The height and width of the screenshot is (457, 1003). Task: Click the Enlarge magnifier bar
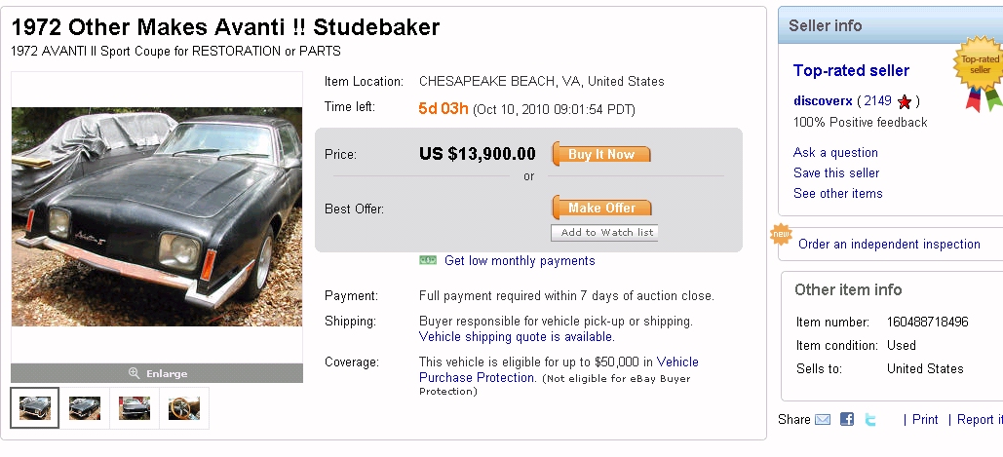point(157,373)
